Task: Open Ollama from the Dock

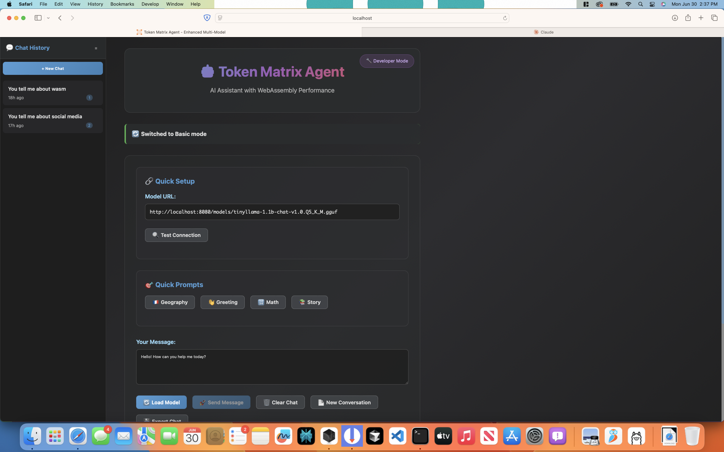Action: pyautogui.click(x=636, y=436)
